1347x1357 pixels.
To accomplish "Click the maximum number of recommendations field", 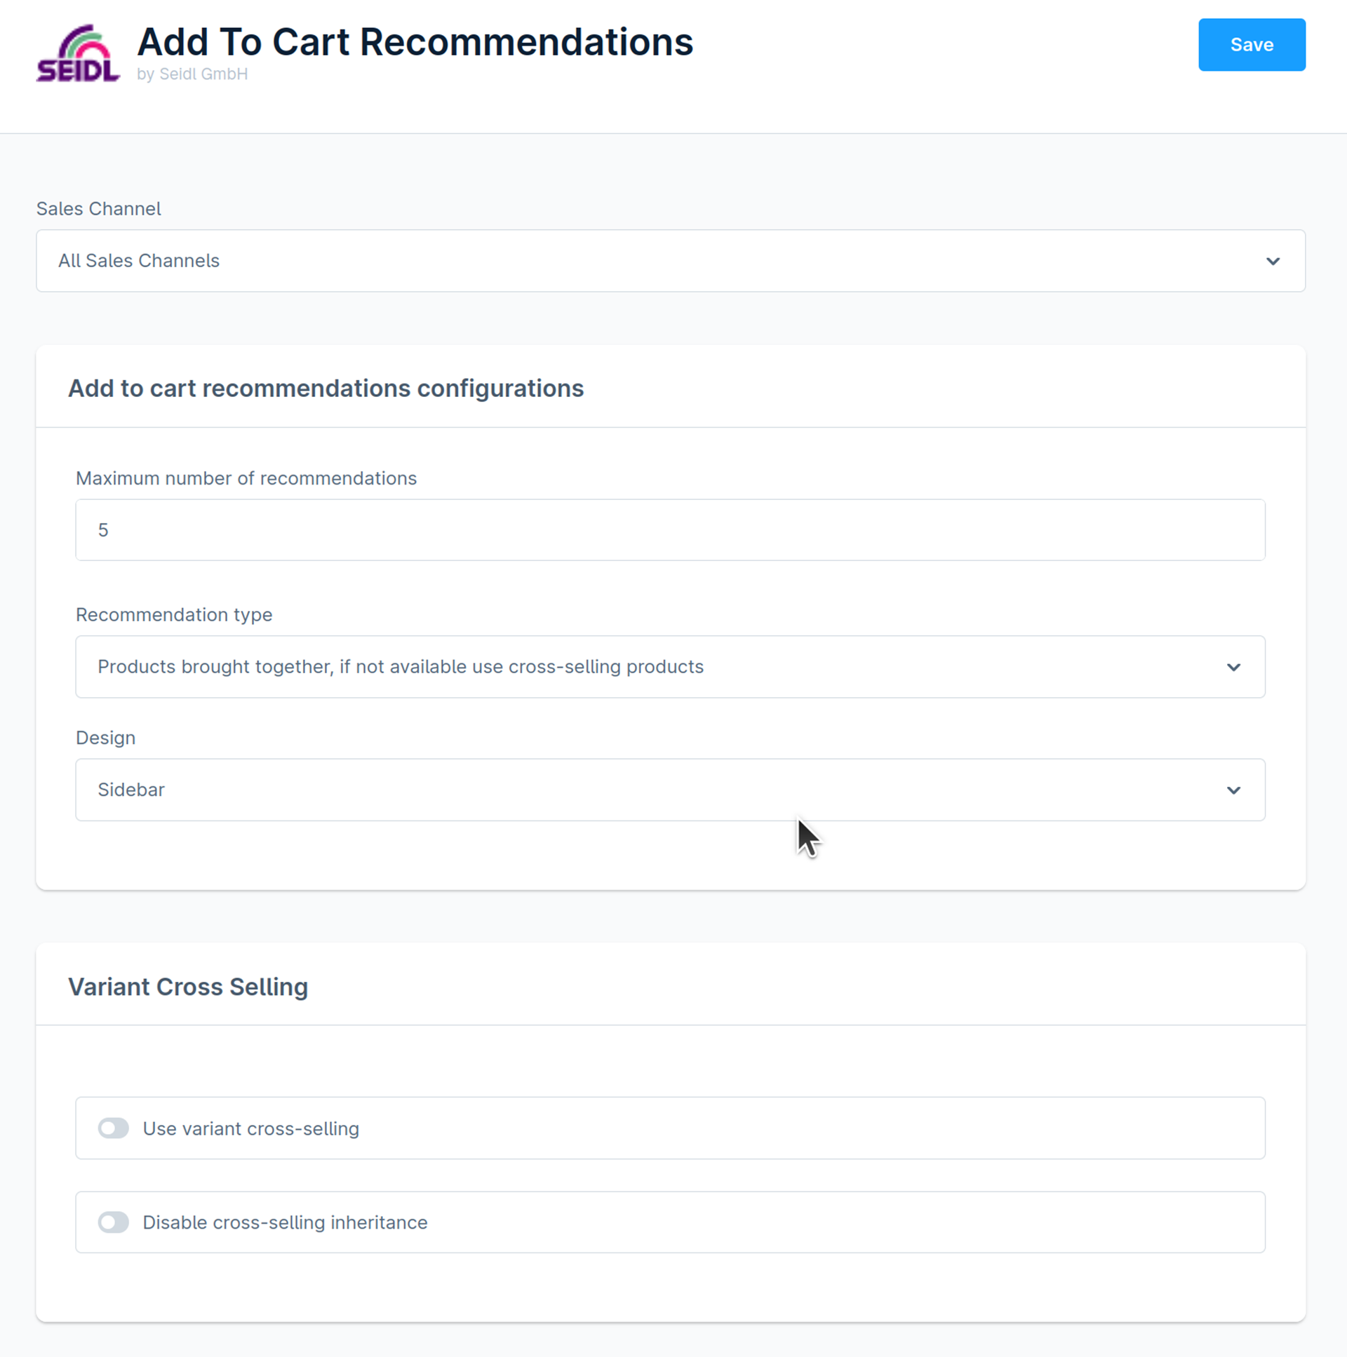I will coord(669,529).
